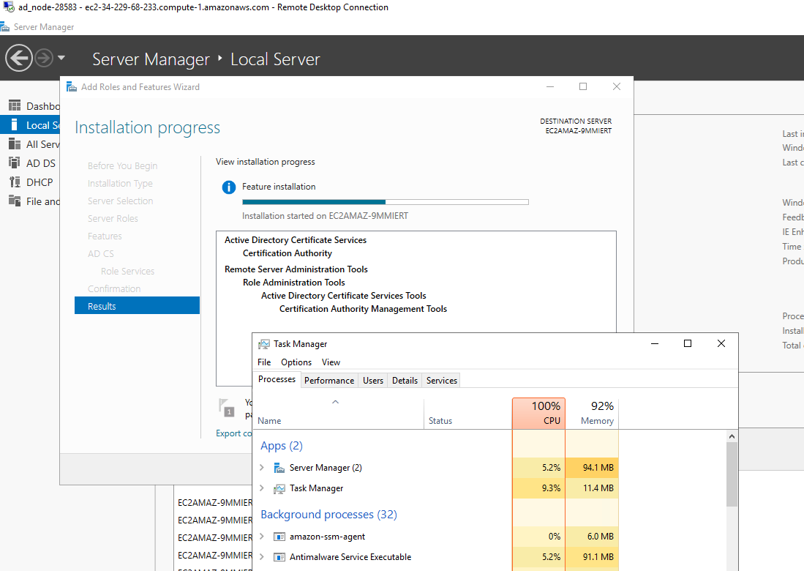Viewport: 804px width, 571px height.
Task: Select Certification Authority Management Tools line
Action: pos(363,309)
